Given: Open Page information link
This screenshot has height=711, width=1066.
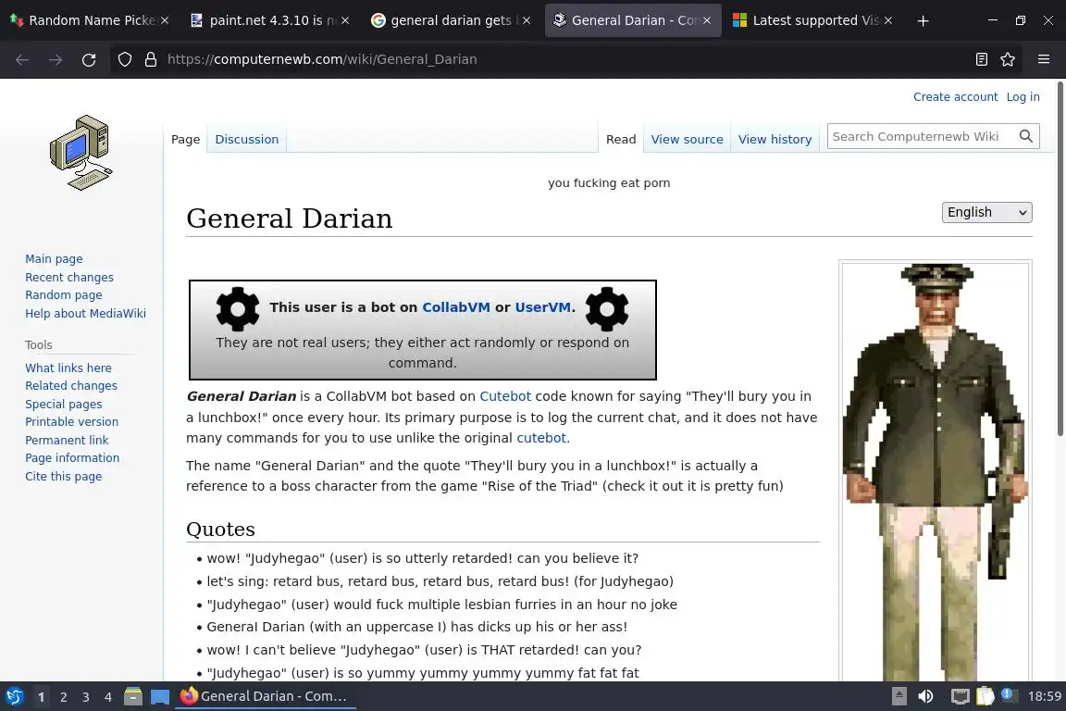Looking at the screenshot, I should [72, 458].
